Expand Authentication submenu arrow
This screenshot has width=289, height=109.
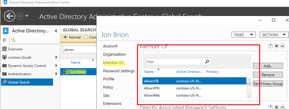[x=56, y=74]
